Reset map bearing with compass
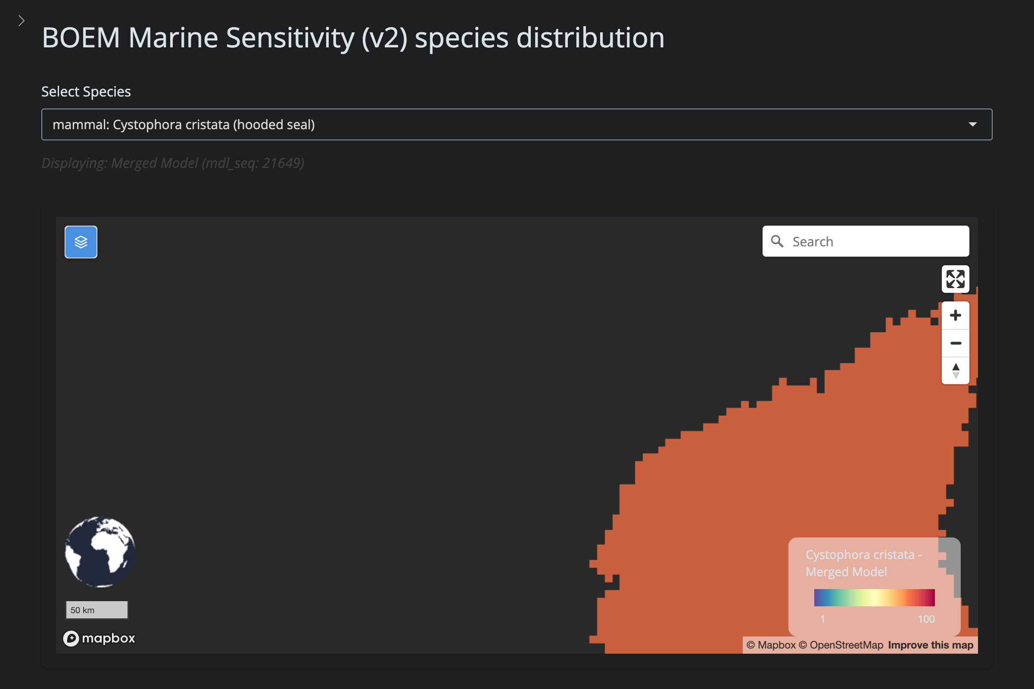Image resolution: width=1034 pixels, height=689 pixels. click(x=955, y=371)
